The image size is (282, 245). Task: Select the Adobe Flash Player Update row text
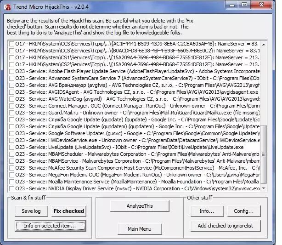click(x=137, y=71)
